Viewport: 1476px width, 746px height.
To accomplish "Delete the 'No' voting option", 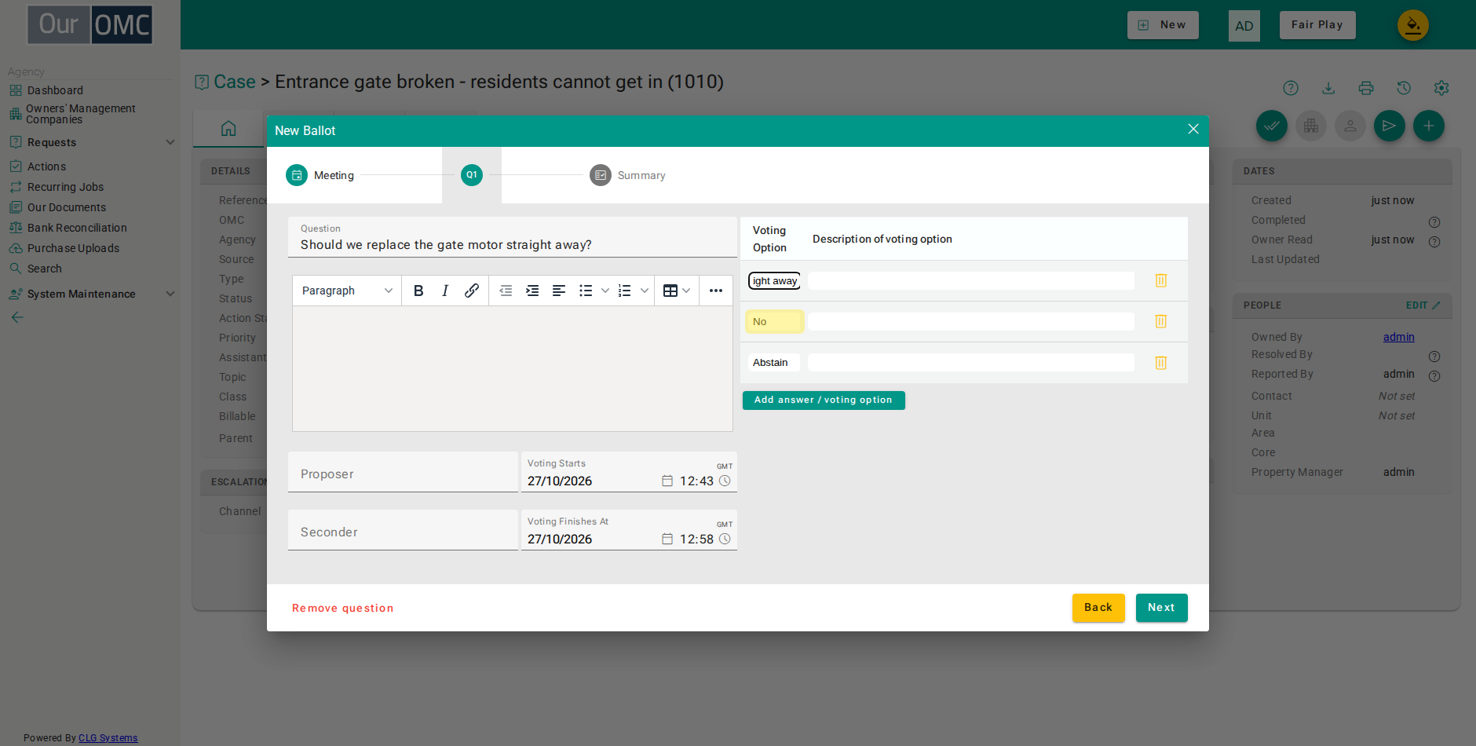I will (1161, 321).
